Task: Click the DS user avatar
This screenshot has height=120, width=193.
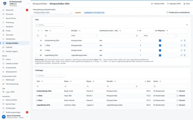Action: coord(4,117)
